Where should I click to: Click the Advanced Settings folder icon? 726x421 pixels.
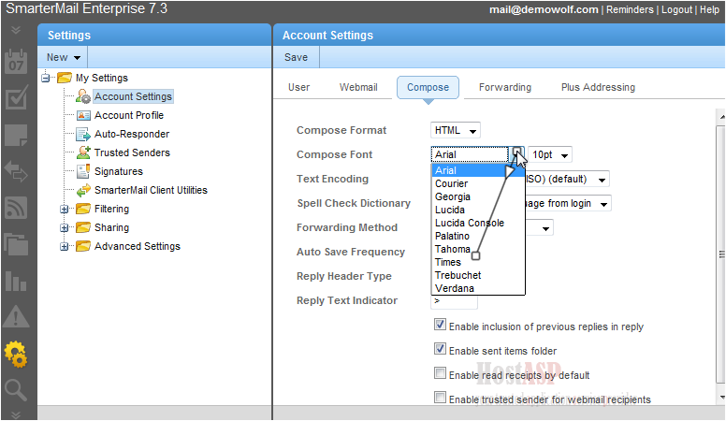83,246
